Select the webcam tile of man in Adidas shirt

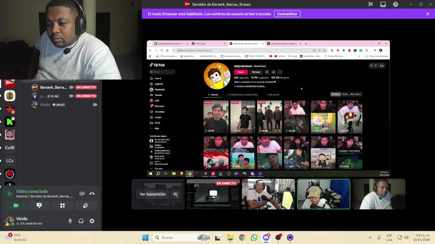(x=268, y=194)
